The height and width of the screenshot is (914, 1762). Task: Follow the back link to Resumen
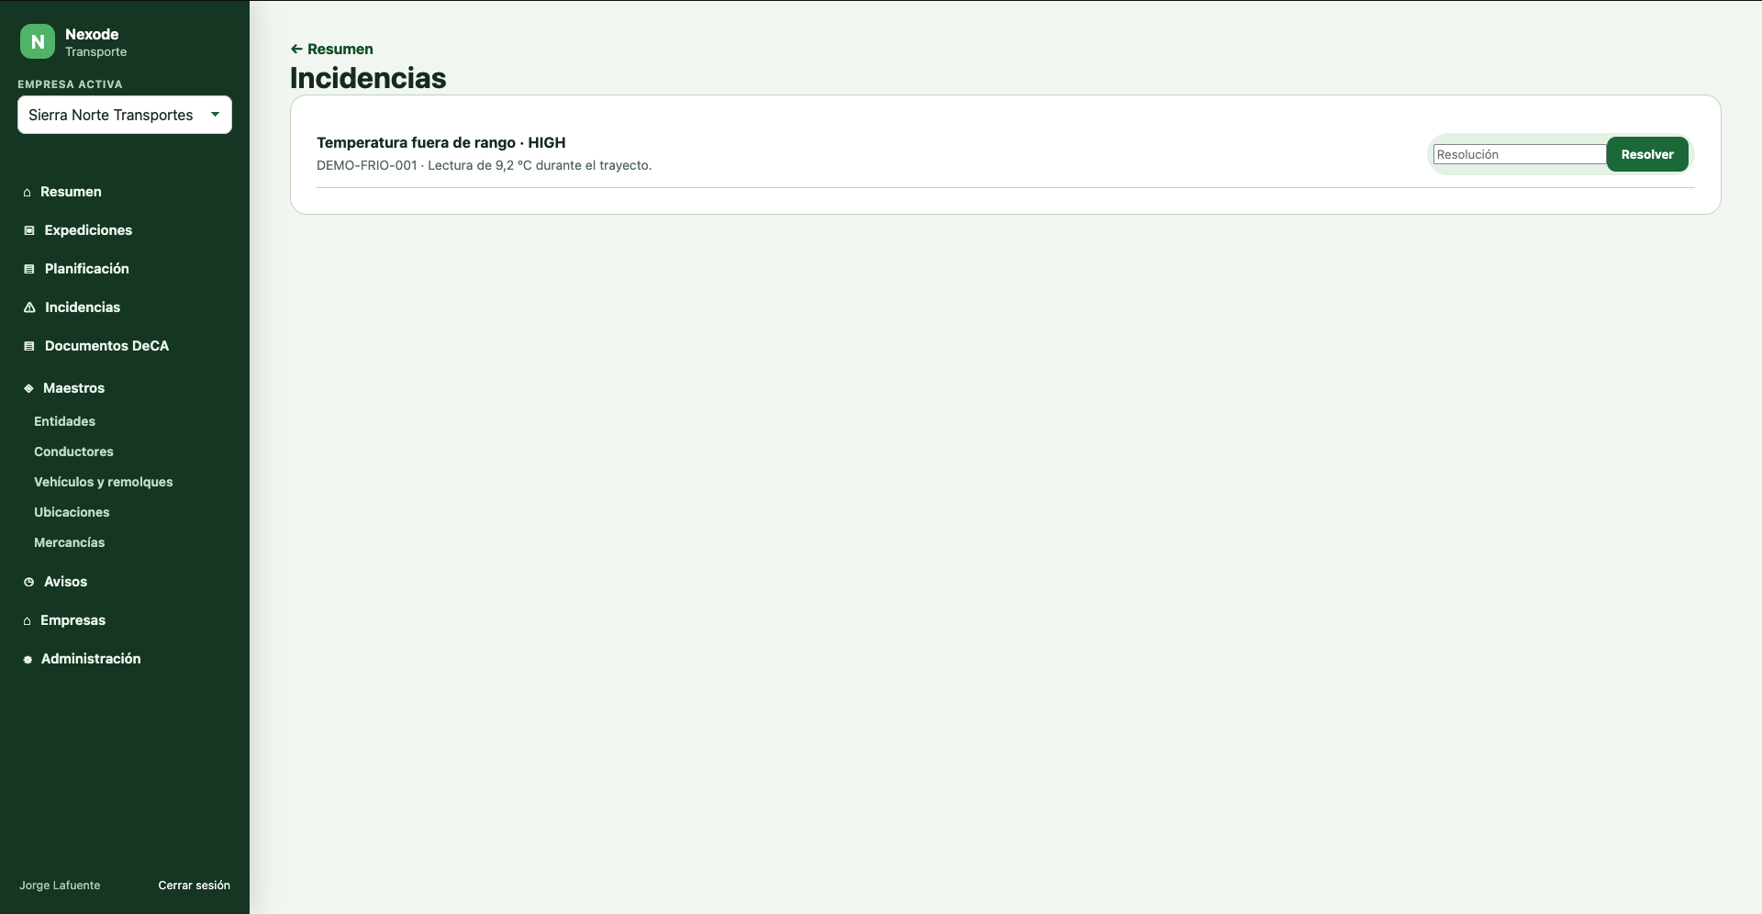(332, 49)
